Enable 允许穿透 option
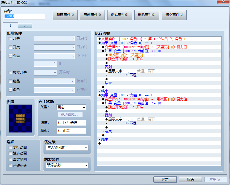This screenshot has height=185, width=230. pos(10,166)
